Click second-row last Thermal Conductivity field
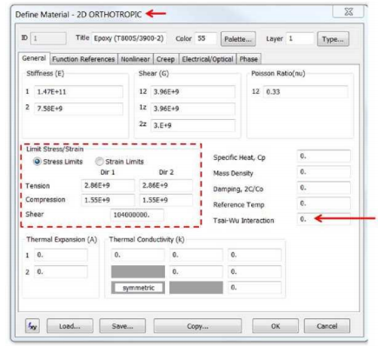Image resolution: width=378 pixels, height=346 pixels. (255, 272)
